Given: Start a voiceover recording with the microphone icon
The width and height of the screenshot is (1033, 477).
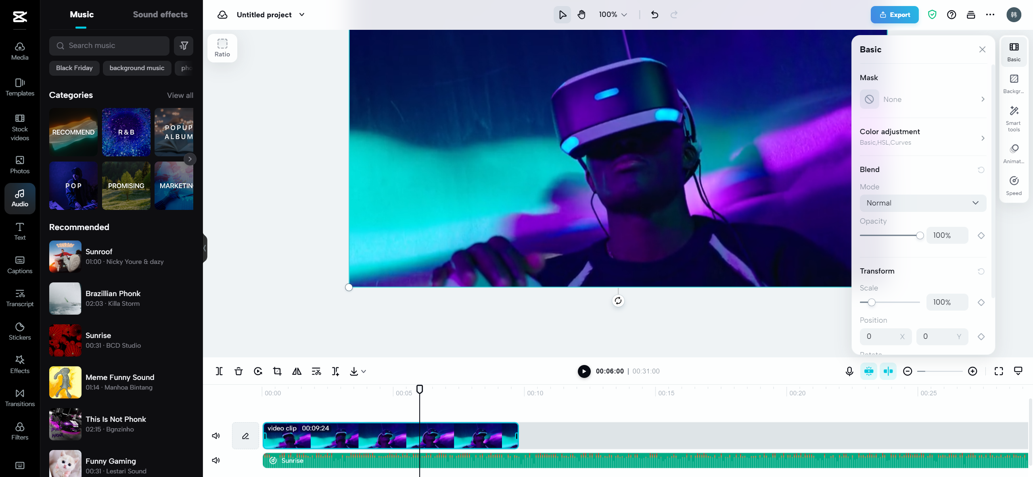Looking at the screenshot, I should coord(849,371).
